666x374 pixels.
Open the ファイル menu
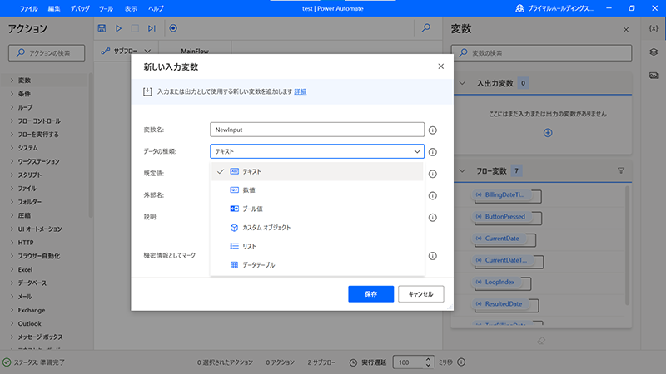click(x=28, y=7)
